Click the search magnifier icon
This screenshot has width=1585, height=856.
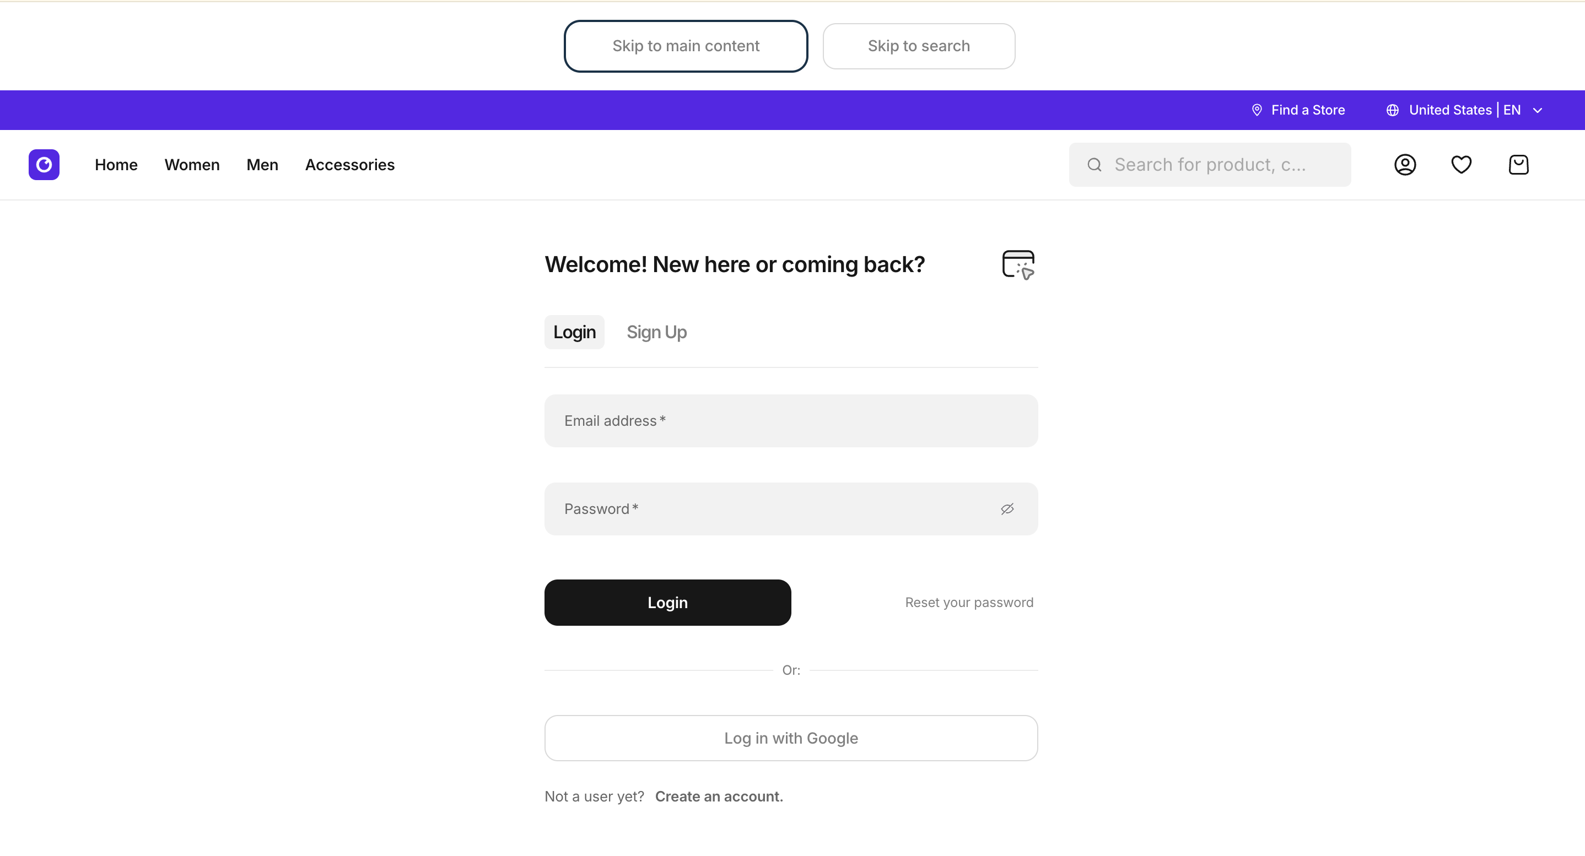(x=1094, y=165)
